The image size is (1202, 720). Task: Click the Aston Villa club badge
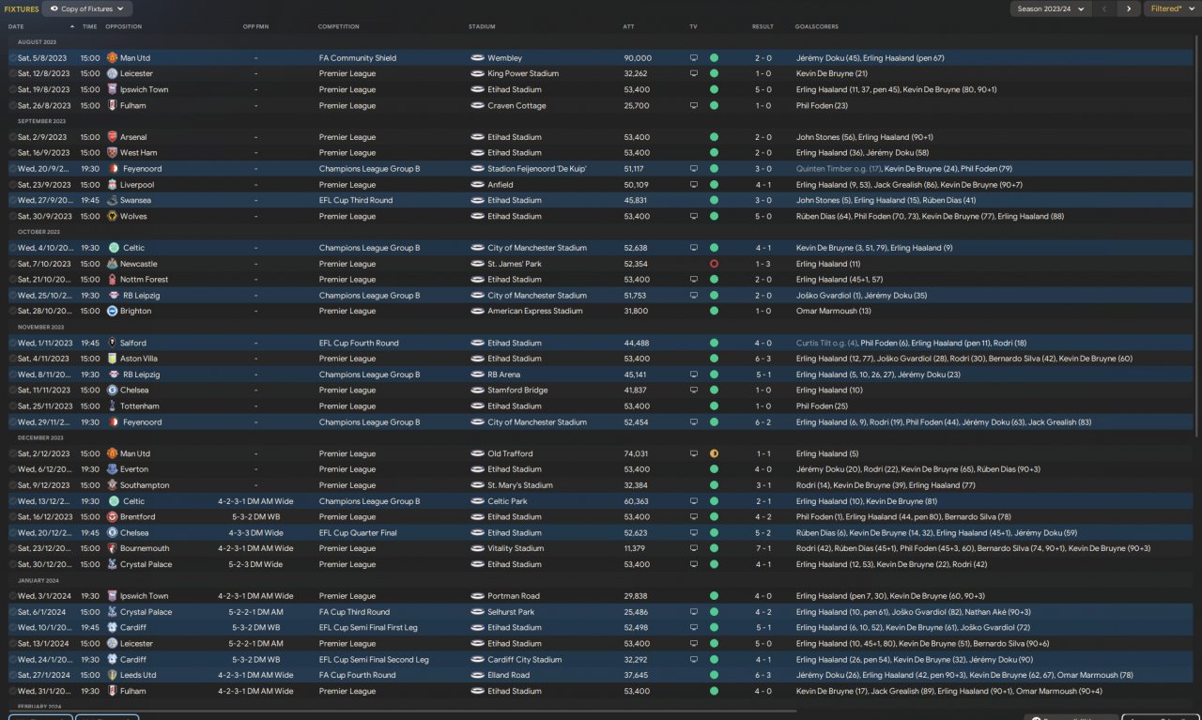click(x=112, y=359)
